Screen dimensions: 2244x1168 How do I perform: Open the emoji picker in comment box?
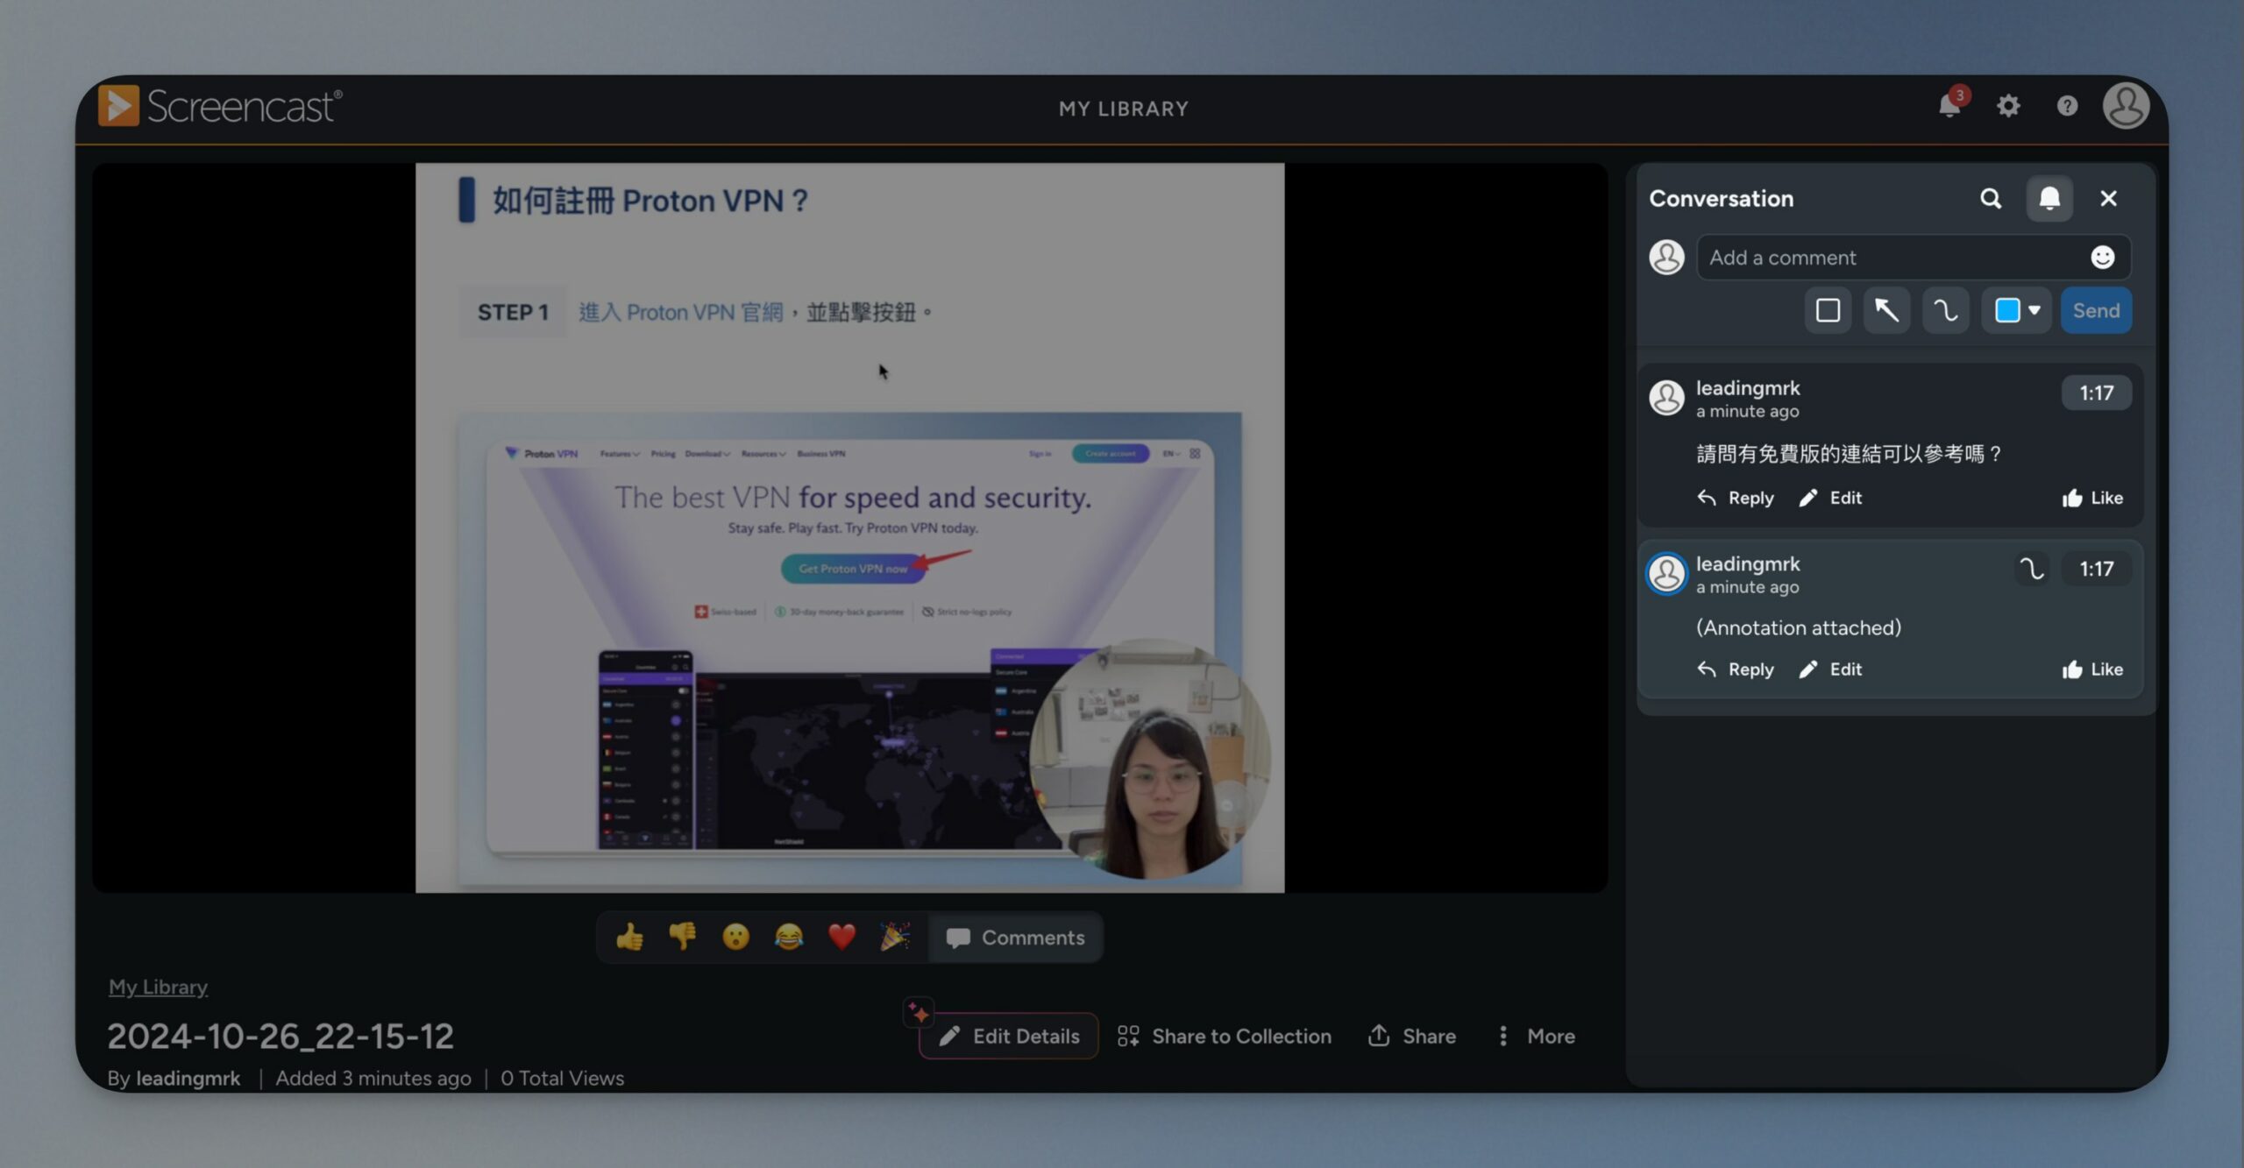[x=2102, y=258]
